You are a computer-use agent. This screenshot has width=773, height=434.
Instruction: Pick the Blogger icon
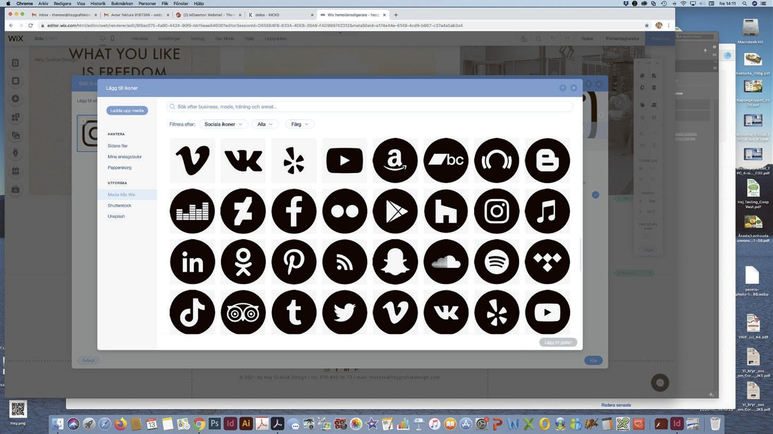(547, 160)
